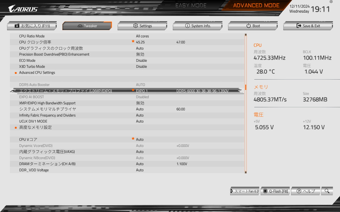This screenshot has width=340, height=212.
Task: Open the ヘルプ help button
Action: (306, 191)
